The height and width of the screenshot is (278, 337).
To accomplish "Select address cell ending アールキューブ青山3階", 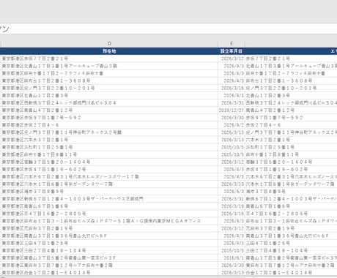I will [109, 66].
